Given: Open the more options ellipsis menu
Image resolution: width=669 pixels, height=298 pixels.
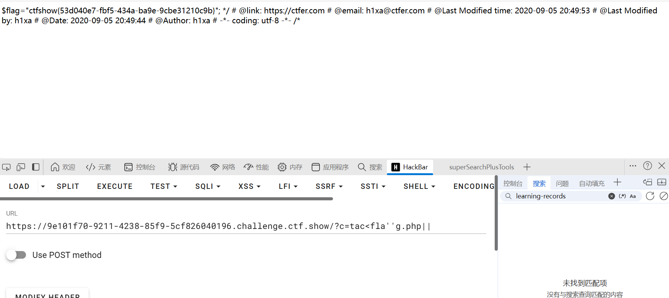Looking at the screenshot, I should tap(633, 166).
